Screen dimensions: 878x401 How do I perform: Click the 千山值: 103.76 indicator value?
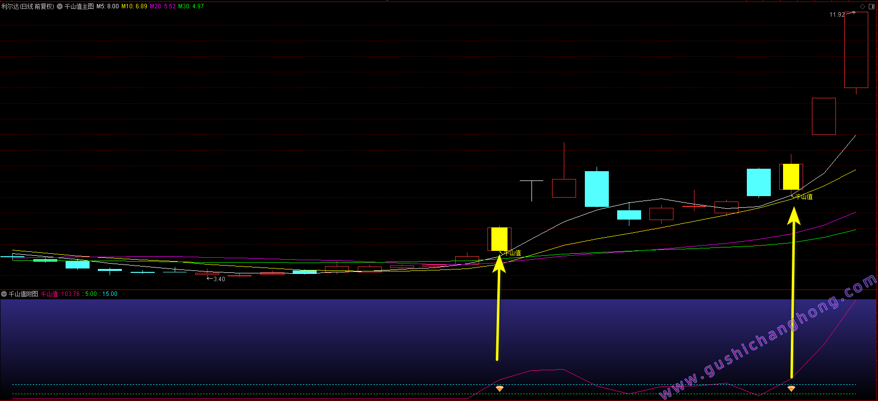pyautogui.click(x=60, y=294)
